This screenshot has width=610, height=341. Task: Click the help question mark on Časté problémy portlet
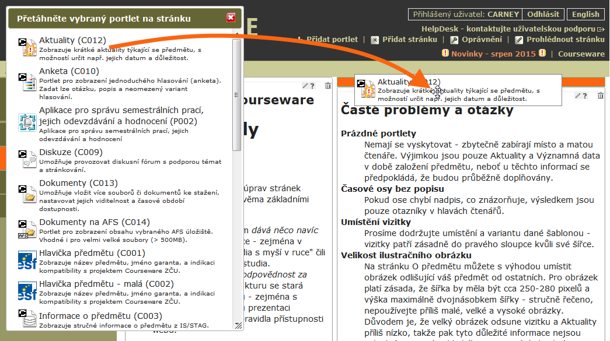(x=585, y=96)
